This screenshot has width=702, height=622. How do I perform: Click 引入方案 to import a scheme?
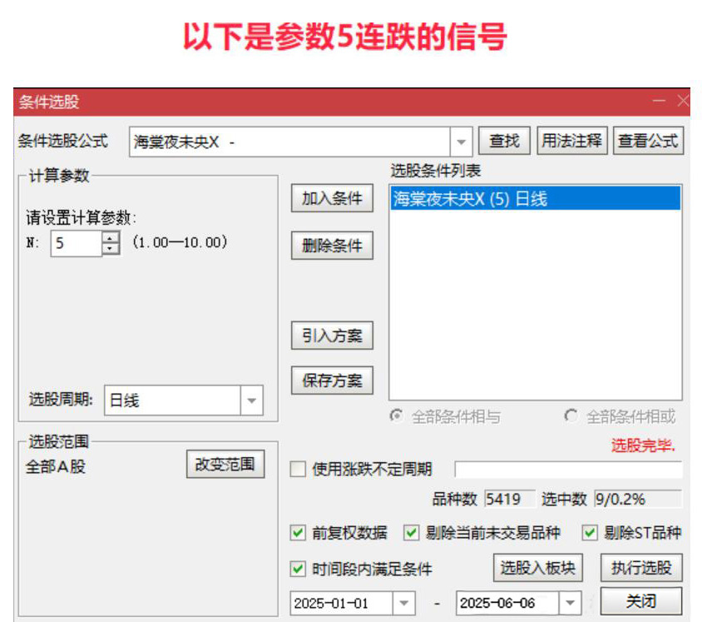pos(331,336)
